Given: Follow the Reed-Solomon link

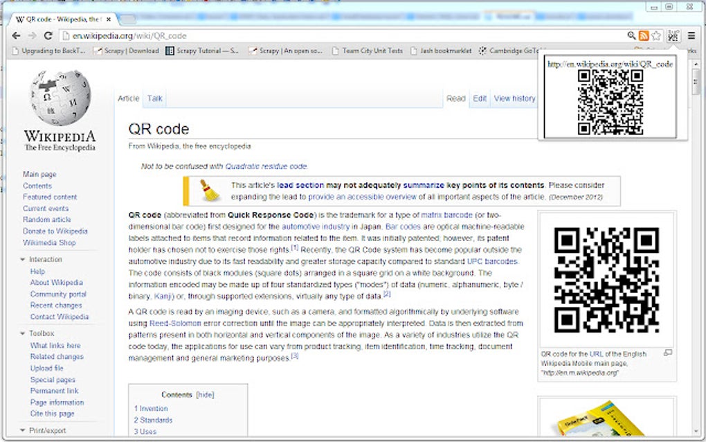Looking at the screenshot, I should point(175,324).
